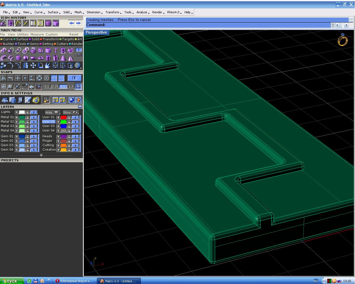The width and height of the screenshot is (355, 284).
Task: Click the blue sphere render settings icon
Action: click(72, 100)
